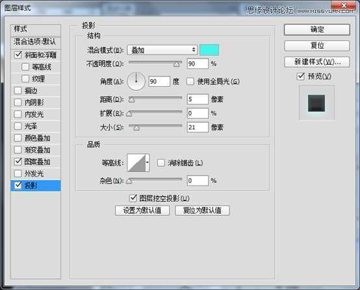Click the 角度 degrees input field
This screenshot has height=290, width=360.
point(159,81)
